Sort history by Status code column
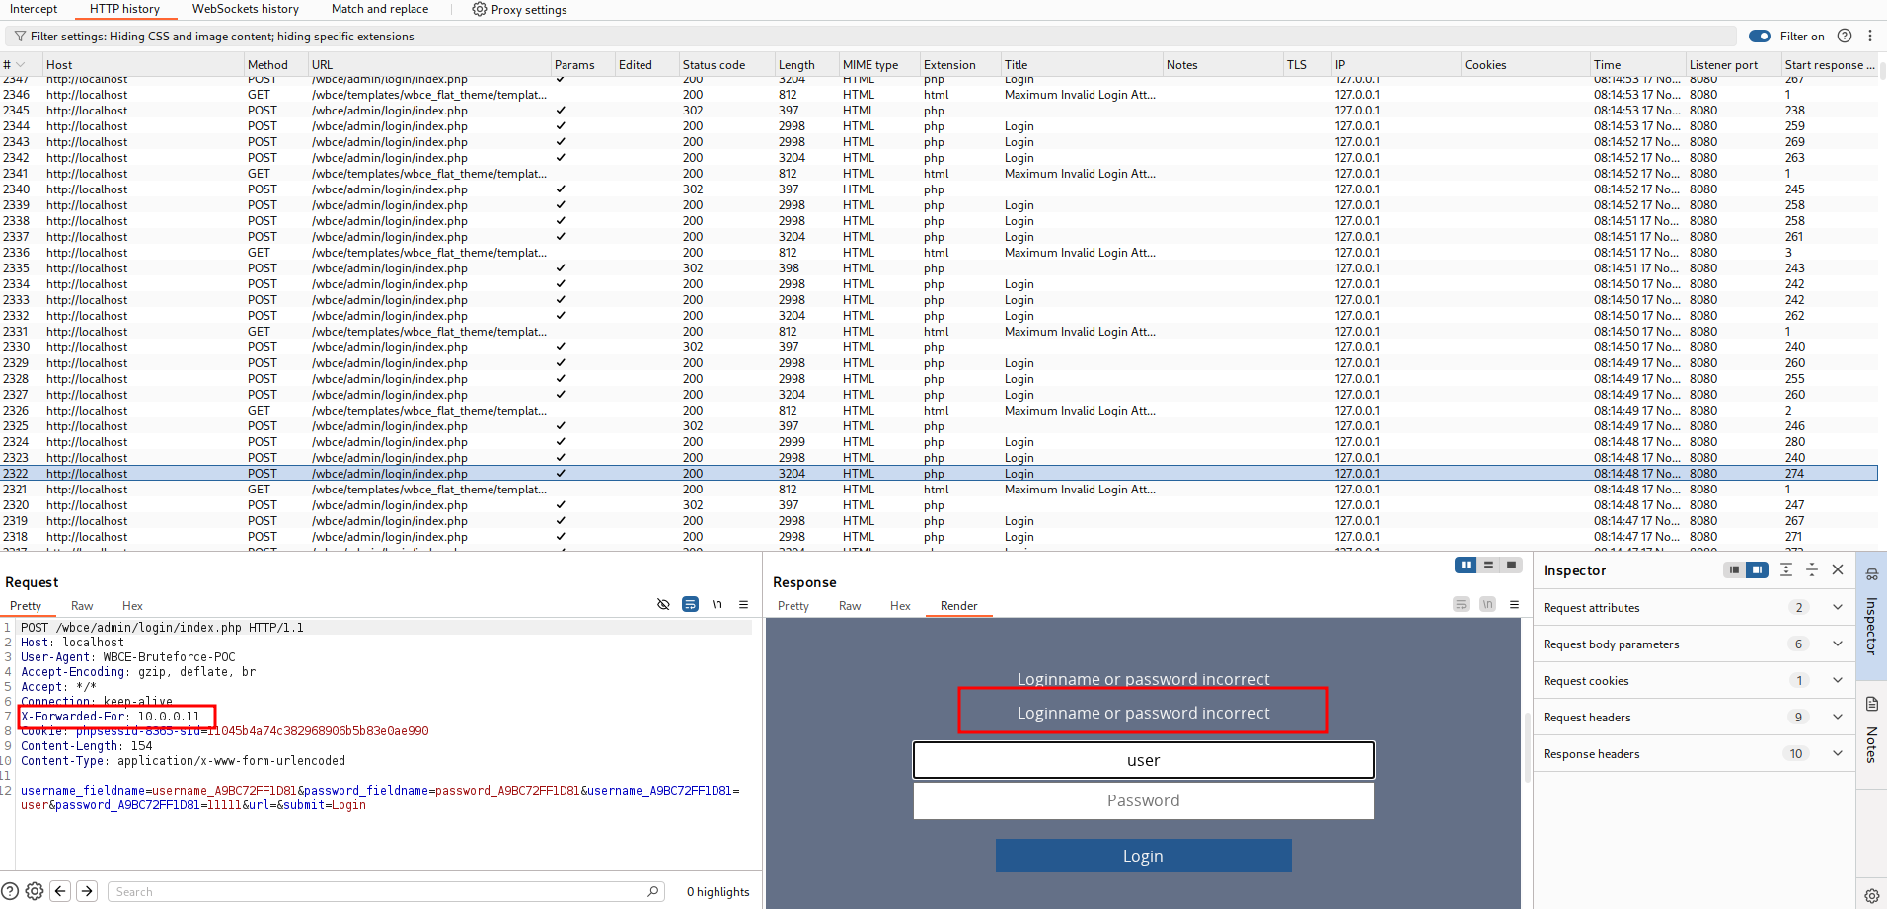Viewport: 1887px width, 909px height. coord(726,65)
